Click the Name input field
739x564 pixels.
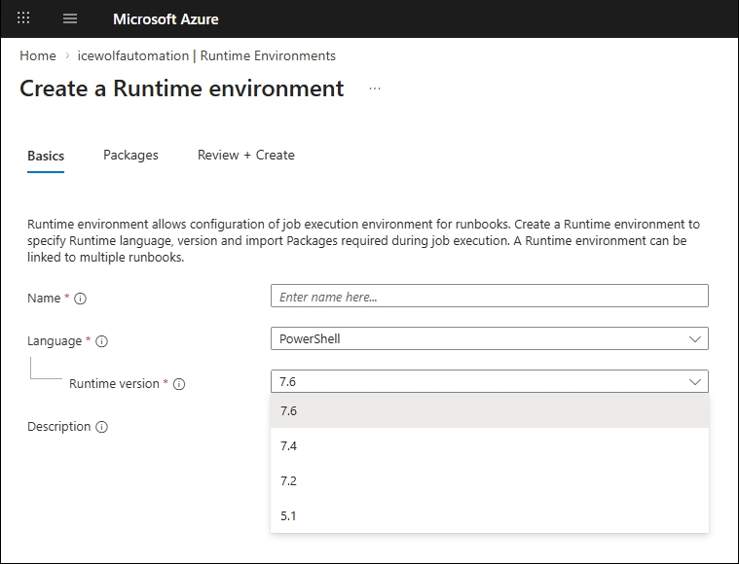point(489,297)
